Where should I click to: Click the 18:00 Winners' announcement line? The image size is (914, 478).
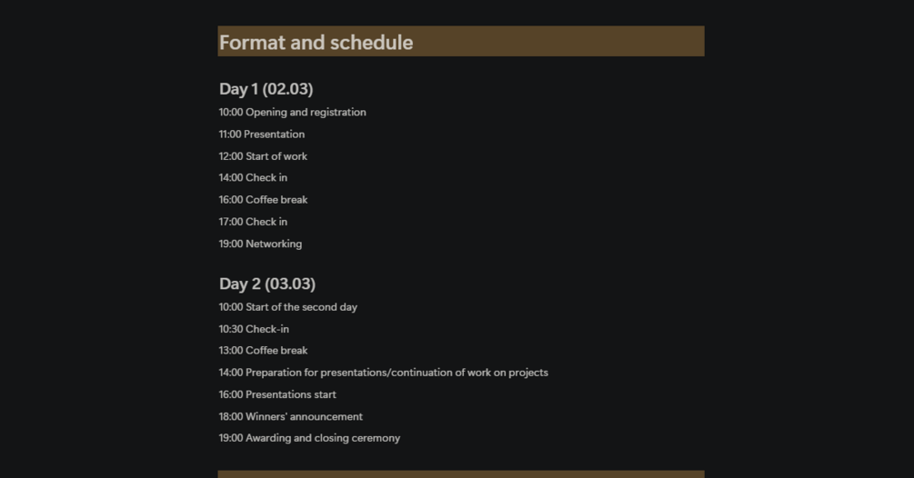[290, 417]
